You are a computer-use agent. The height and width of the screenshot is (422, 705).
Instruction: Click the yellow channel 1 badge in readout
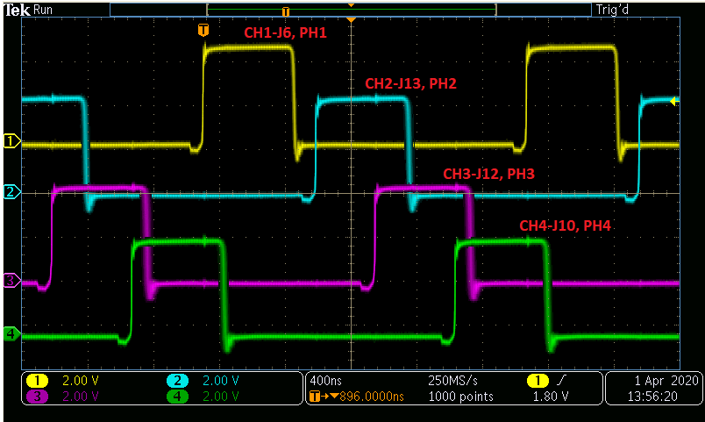click(x=38, y=381)
